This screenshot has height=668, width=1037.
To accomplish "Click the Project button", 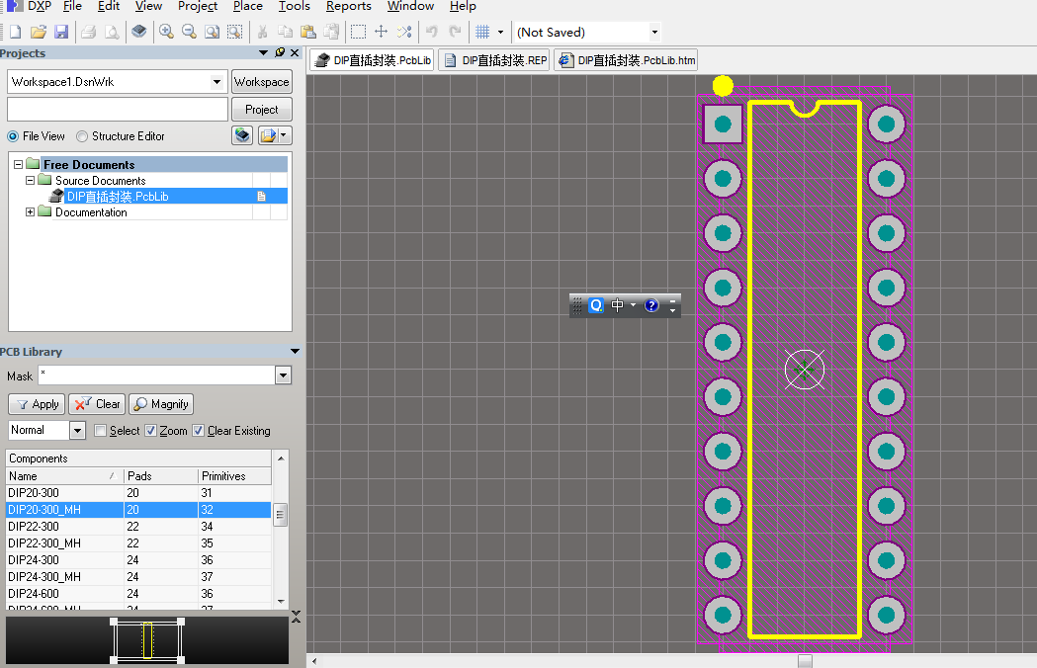I will coord(261,110).
